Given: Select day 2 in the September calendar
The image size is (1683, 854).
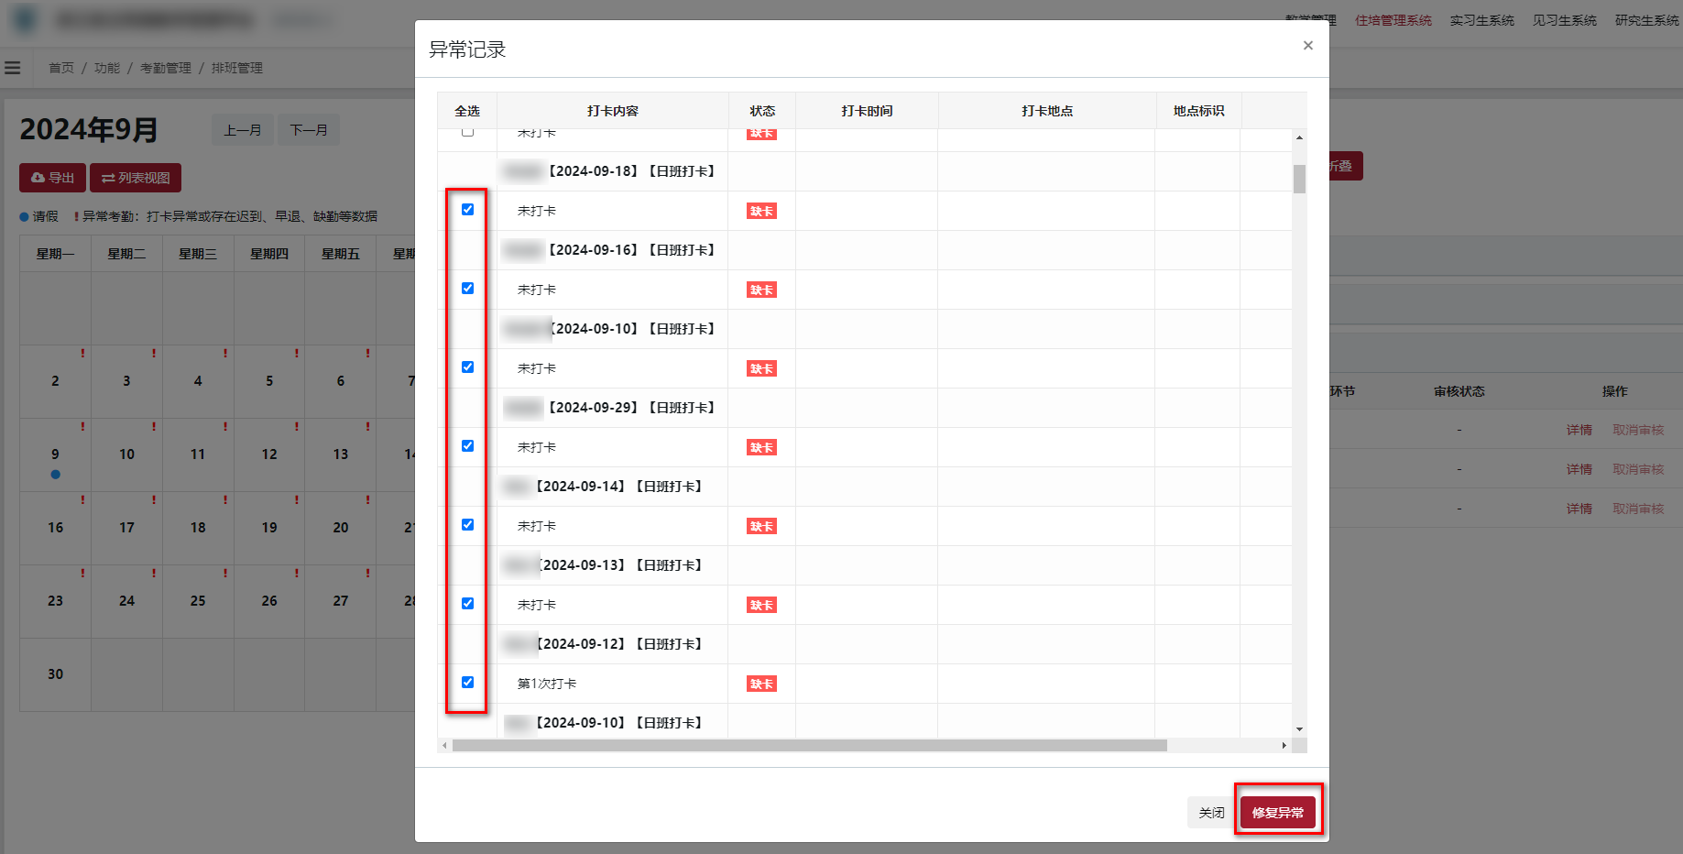Looking at the screenshot, I should pos(55,381).
